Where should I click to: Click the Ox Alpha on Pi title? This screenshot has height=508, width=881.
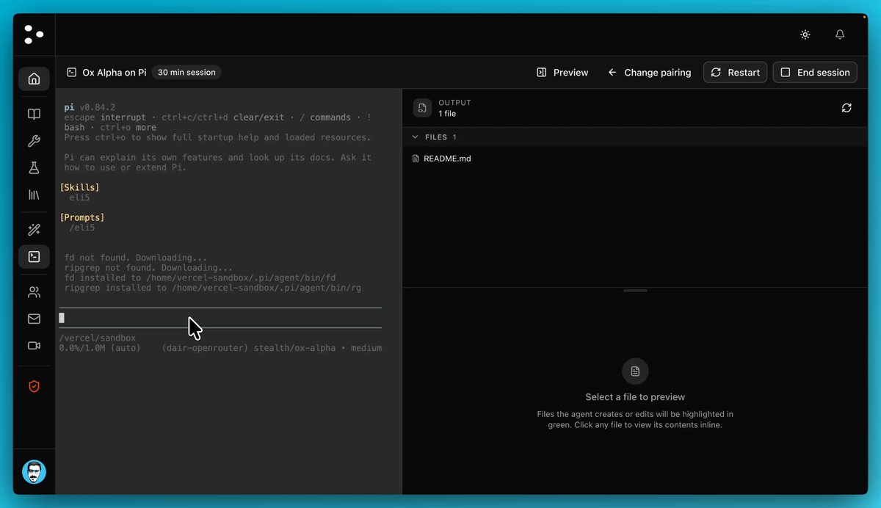115,73
